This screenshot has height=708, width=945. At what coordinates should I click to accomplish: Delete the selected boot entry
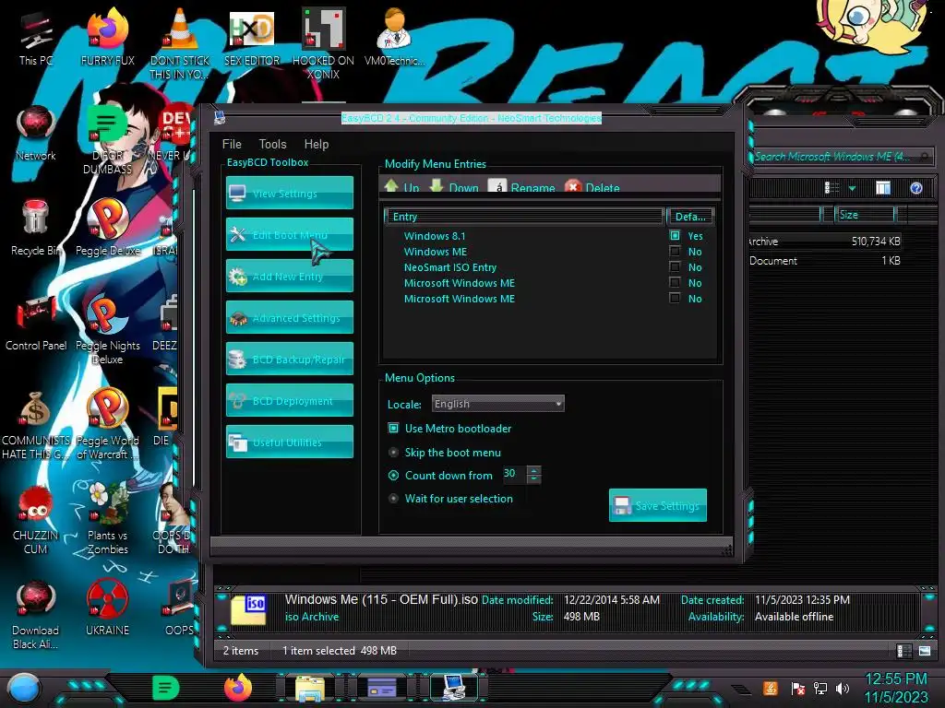[x=592, y=186]
